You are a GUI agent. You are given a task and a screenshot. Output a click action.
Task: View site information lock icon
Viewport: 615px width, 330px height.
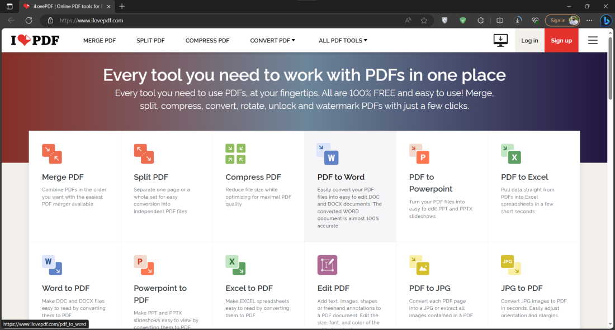coord(50,20)
